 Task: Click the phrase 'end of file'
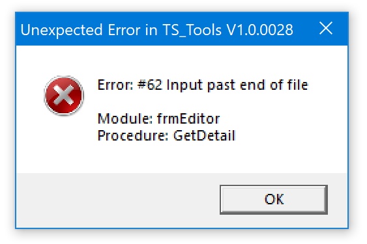pyautogui.click(x=274, y=85)
